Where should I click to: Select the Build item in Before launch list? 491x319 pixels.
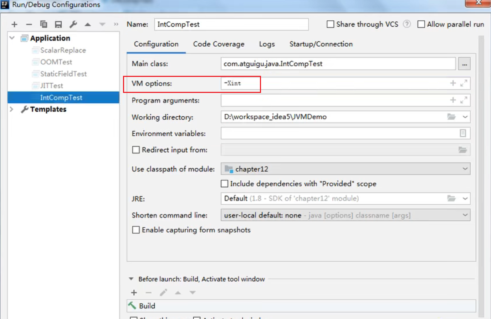(x=301, y=306)
